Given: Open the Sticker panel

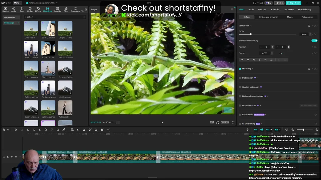Looking at the screenshot, I should (30, 9).
